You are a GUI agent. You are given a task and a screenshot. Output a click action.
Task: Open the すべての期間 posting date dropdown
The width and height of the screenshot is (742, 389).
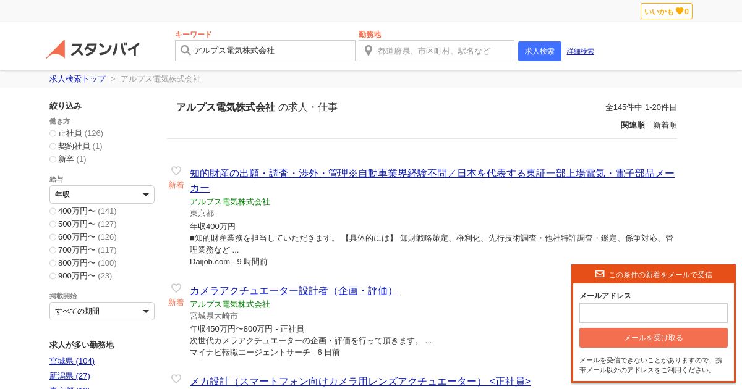coord(102,311)
